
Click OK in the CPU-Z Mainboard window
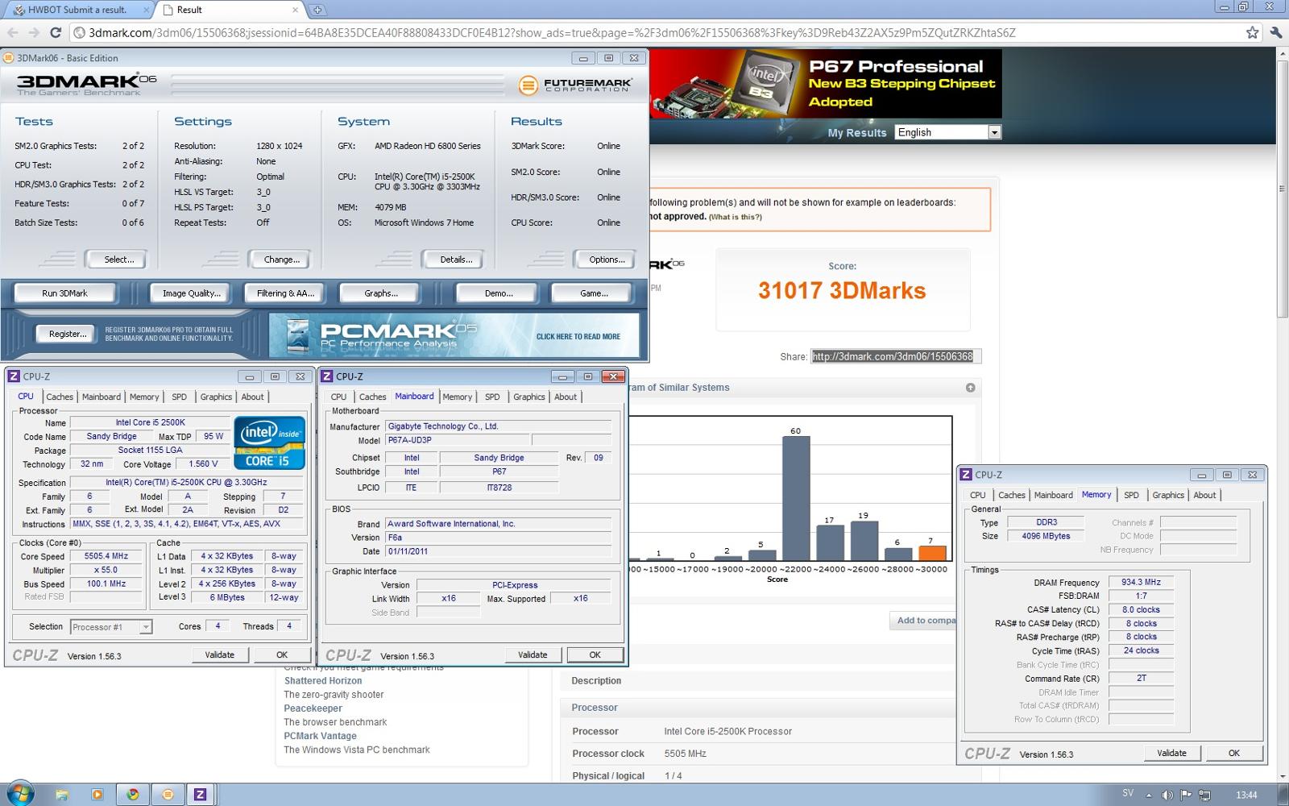tap(595, 654)
